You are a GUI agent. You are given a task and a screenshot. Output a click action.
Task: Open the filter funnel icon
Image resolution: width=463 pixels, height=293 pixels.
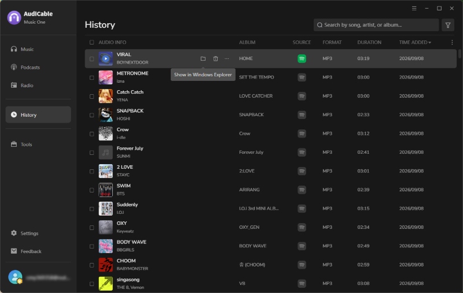[447, 25]
